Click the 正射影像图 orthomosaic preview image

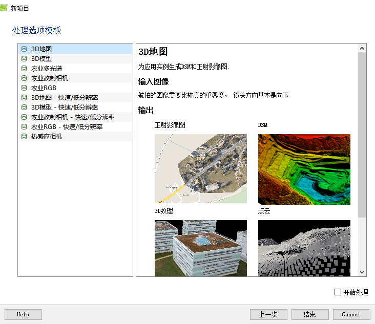click(x=201, y=168)
